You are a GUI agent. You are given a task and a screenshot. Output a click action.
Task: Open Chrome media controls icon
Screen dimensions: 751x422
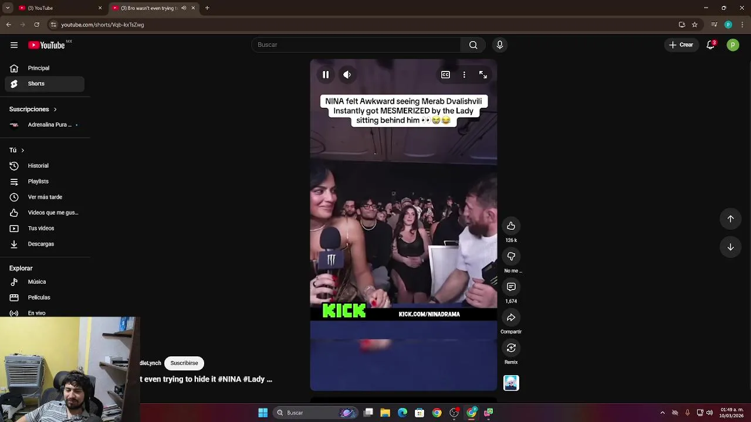tap(714, 25)
